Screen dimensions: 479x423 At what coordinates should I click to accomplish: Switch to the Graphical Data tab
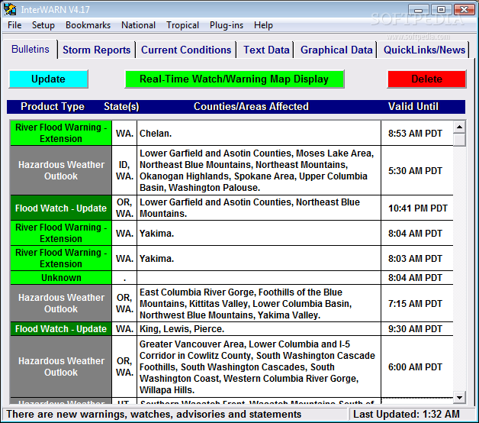tap(336, 50)
